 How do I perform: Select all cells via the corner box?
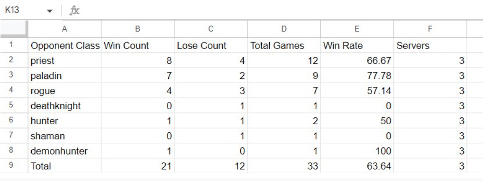click(x=14, y=29)
